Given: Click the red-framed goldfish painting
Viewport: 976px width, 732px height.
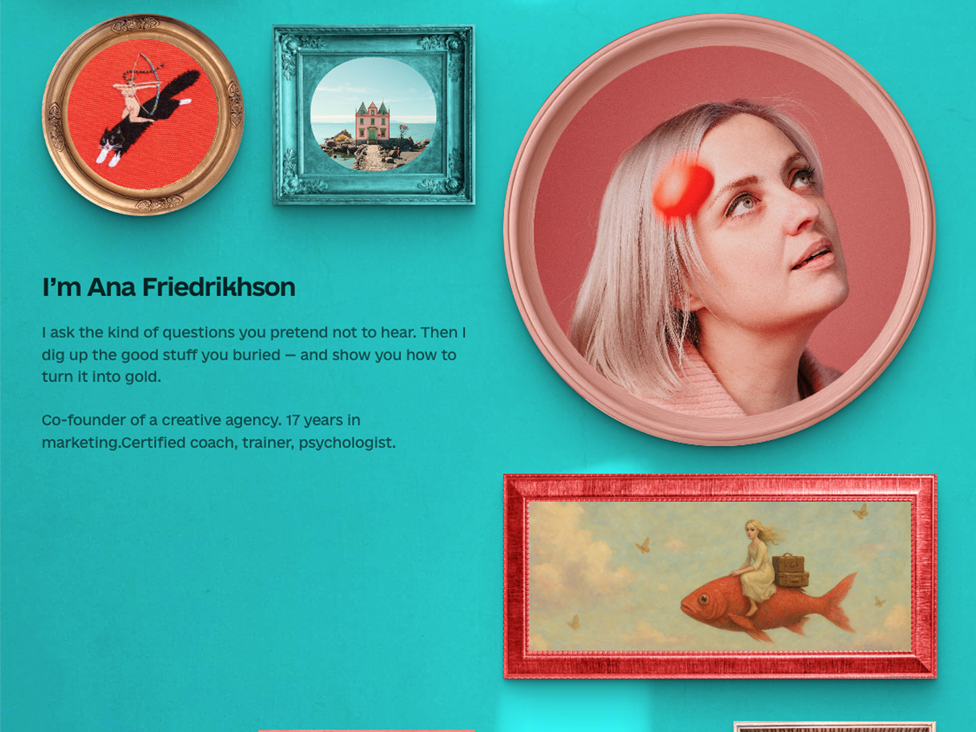Looking at the screenshot, I should pyautogui.click(x=720, y=576).
